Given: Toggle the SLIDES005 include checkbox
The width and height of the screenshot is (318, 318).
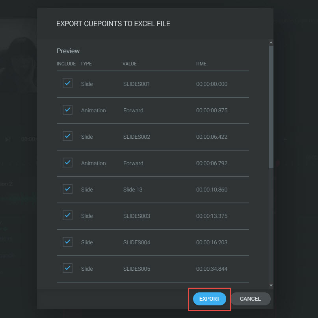Looking at the screenshot, I should click(67, 268).
